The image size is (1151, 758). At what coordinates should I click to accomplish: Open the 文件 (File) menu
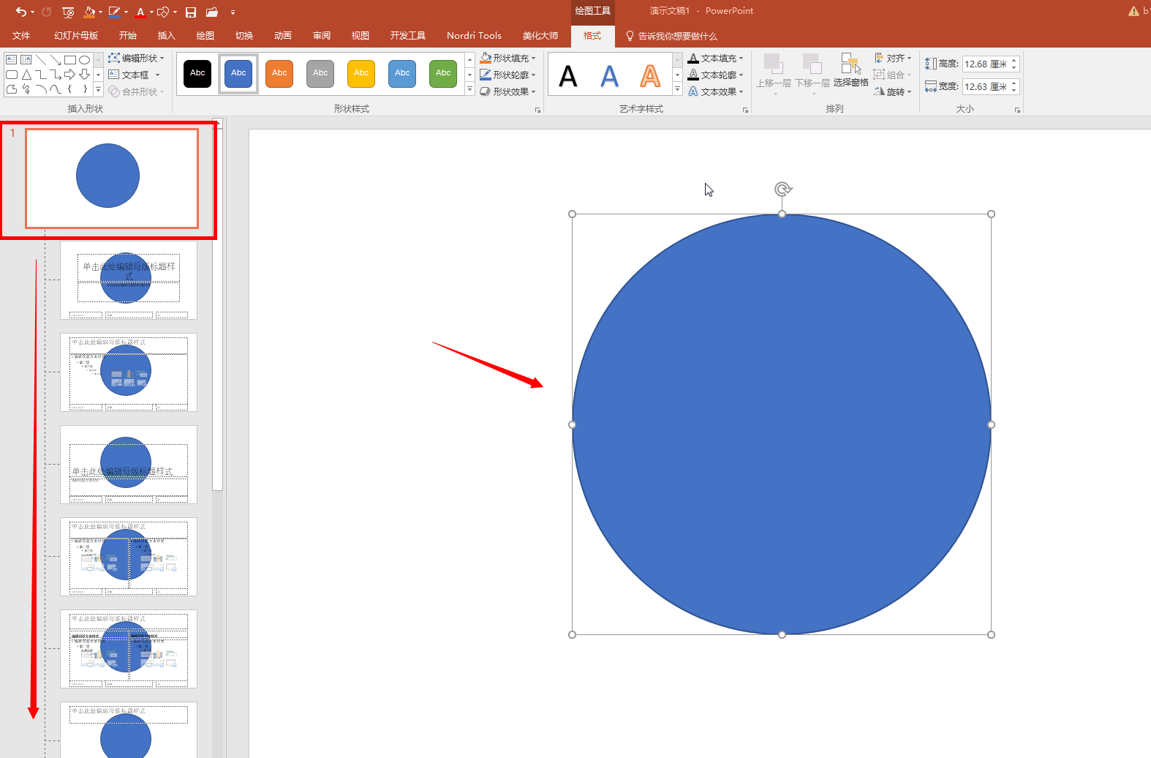[21, 35]
